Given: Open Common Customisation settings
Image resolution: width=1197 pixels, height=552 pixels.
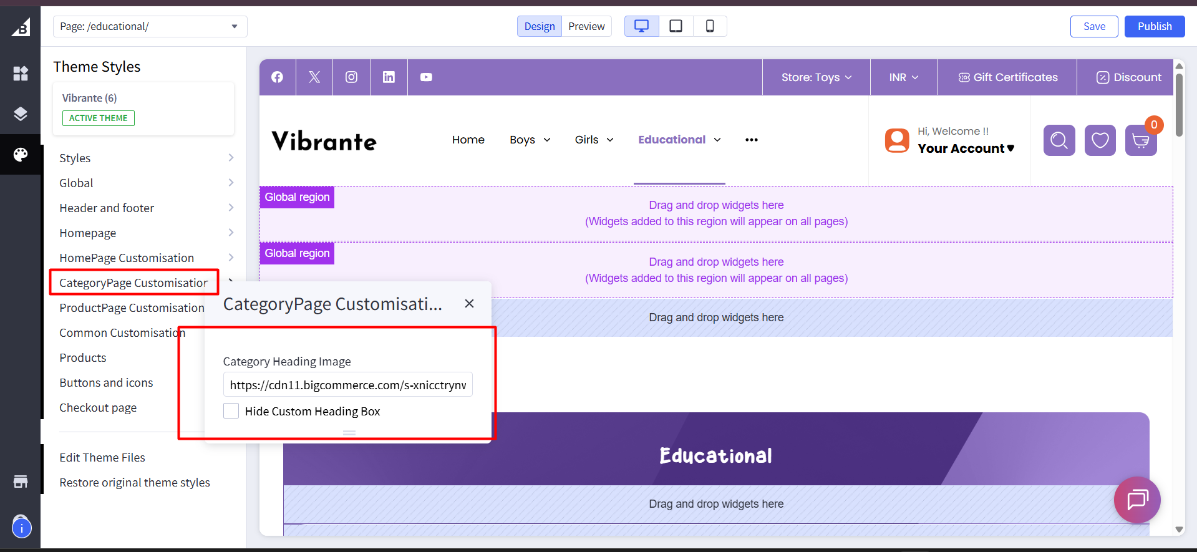Looking at the screenshot, I should pyautogui.click(x=122, y=332).
